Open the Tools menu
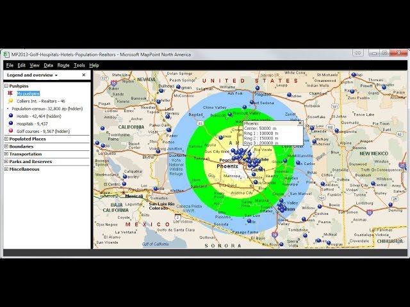410x307 pixels. pos(79,65)
